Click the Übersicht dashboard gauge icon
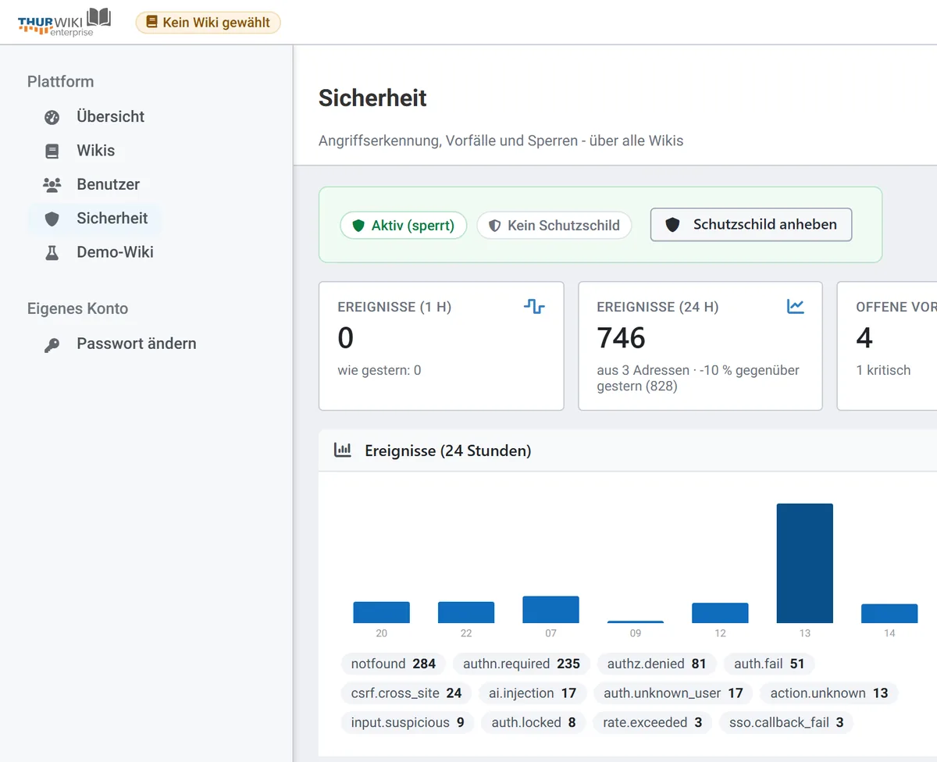 pos(52,117)
